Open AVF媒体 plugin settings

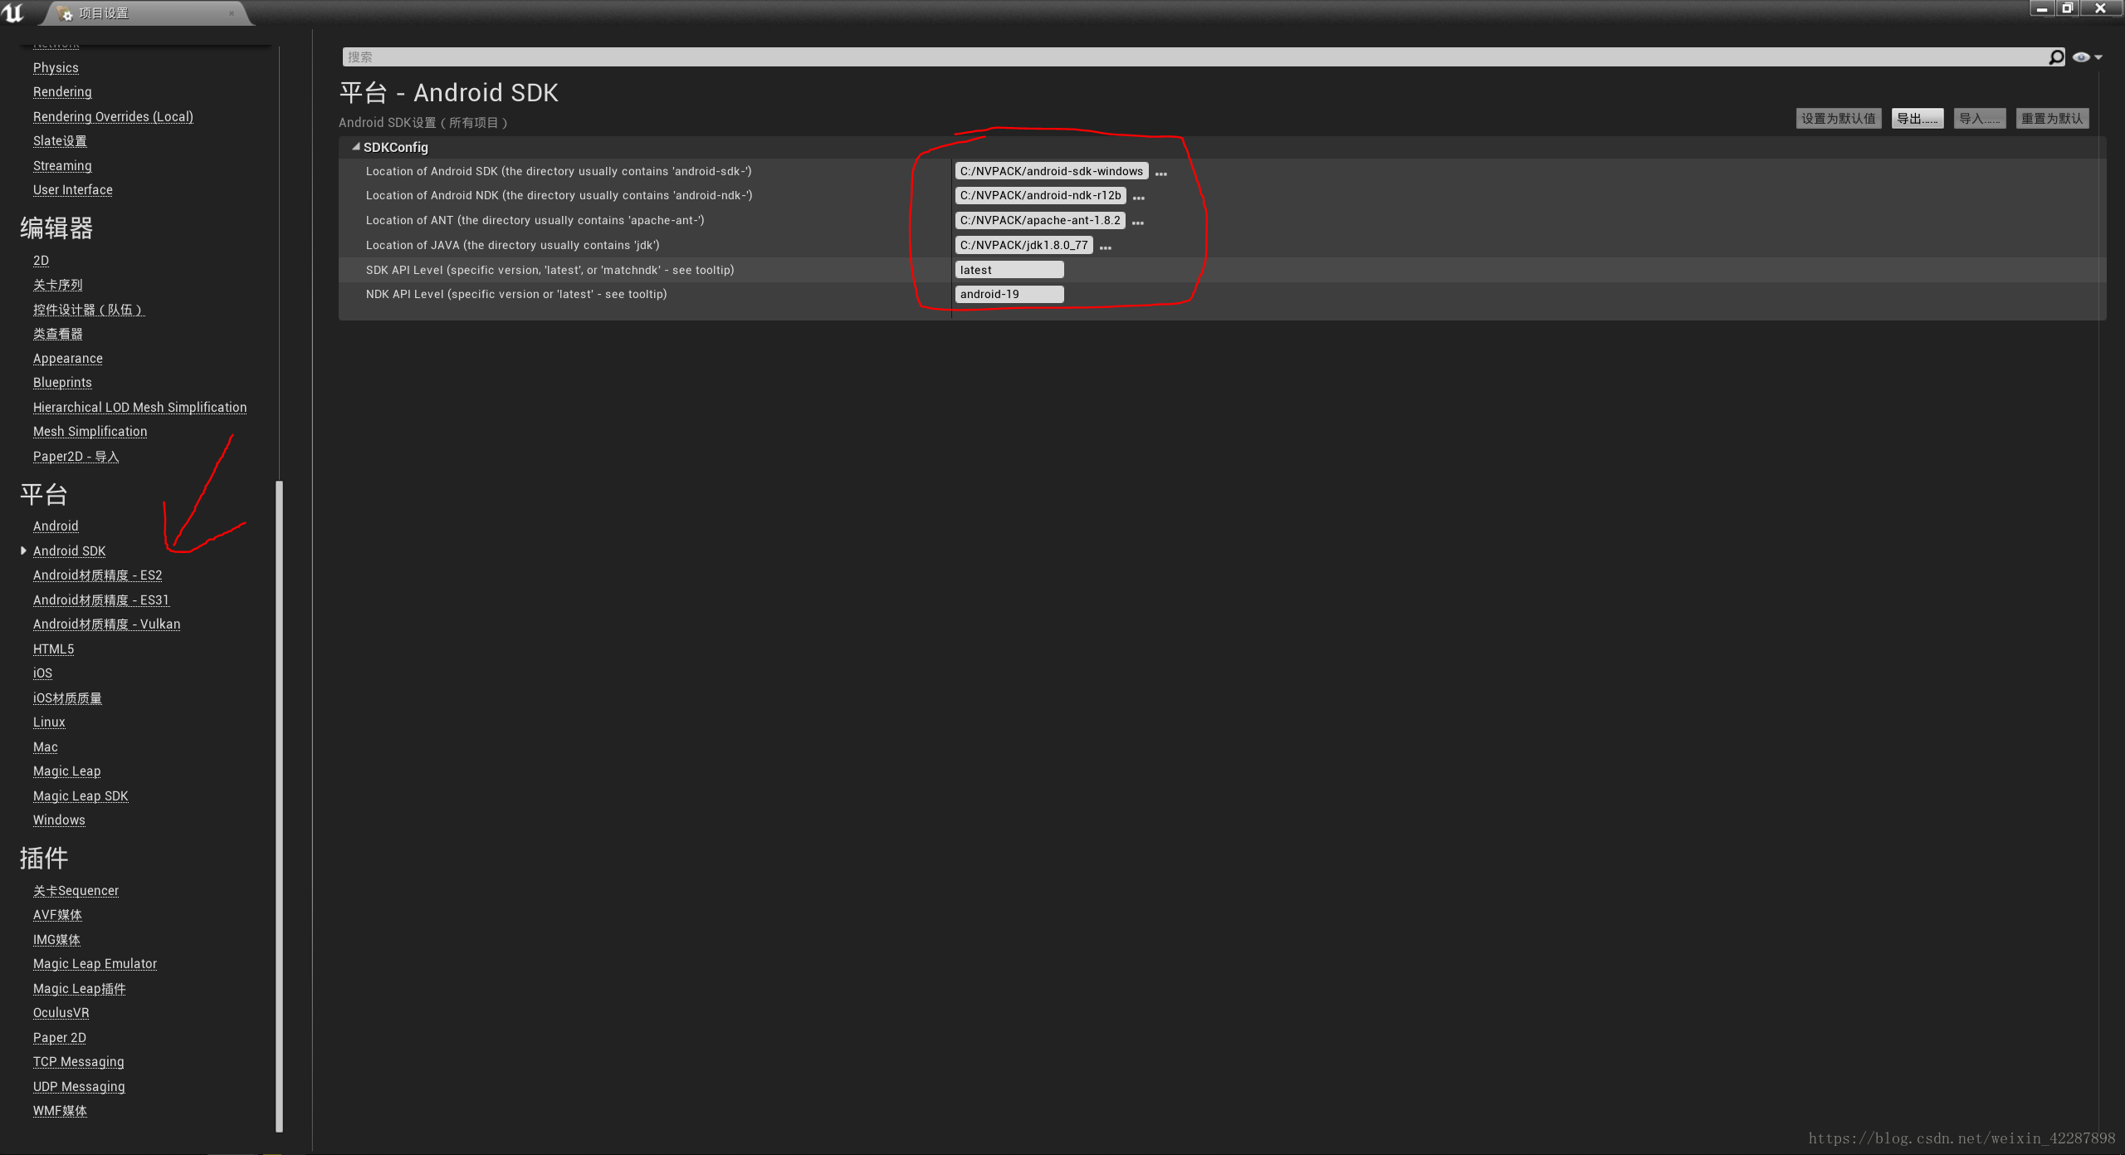coord(57,914)
